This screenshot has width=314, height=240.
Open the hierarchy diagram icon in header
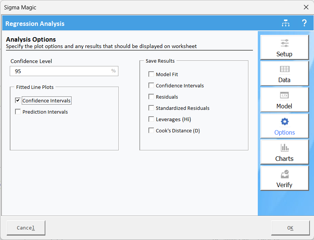coord(286,23)
